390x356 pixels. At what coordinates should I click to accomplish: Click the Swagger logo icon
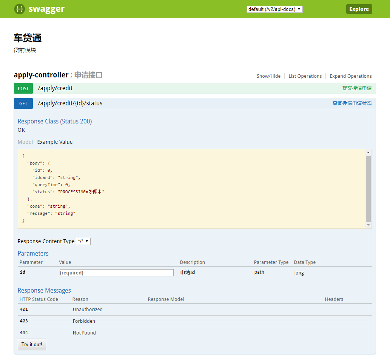[x=20, y=9]
